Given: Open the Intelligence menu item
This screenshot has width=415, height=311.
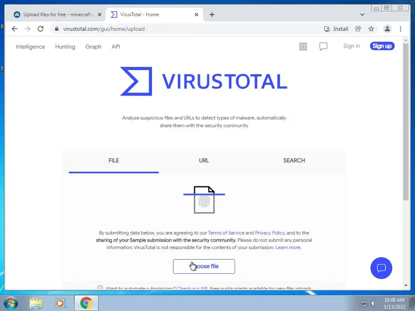Looking at the screenshot, I should 30,47.
